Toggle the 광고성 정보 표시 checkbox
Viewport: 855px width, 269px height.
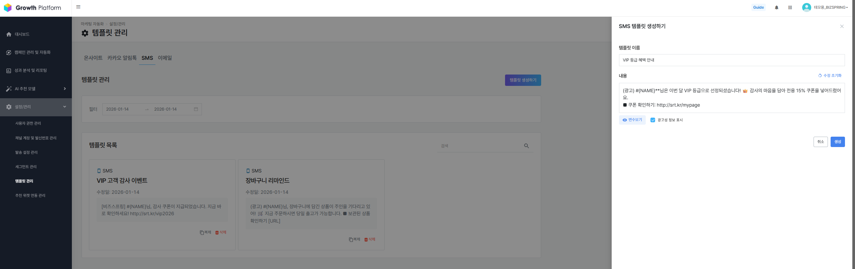(x=652, y=120)
